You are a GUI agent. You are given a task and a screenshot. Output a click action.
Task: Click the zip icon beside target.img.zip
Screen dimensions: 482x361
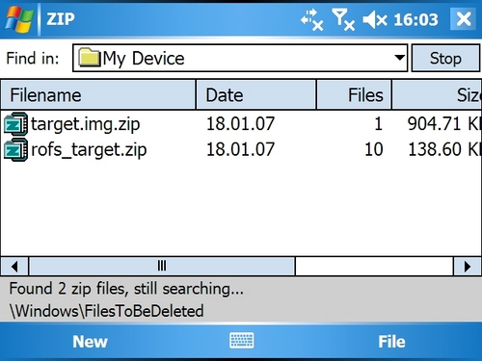[15, 124]
